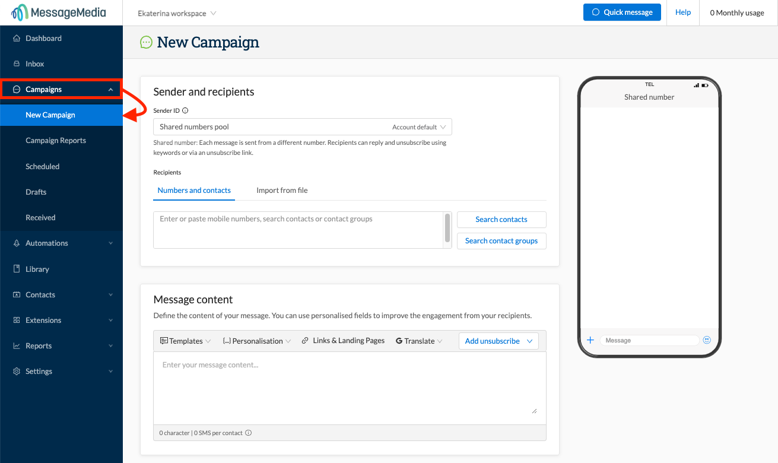This screenshot has height=463, width=778.
Task: Open the Templates dropdown
Action: coord(186,341)
